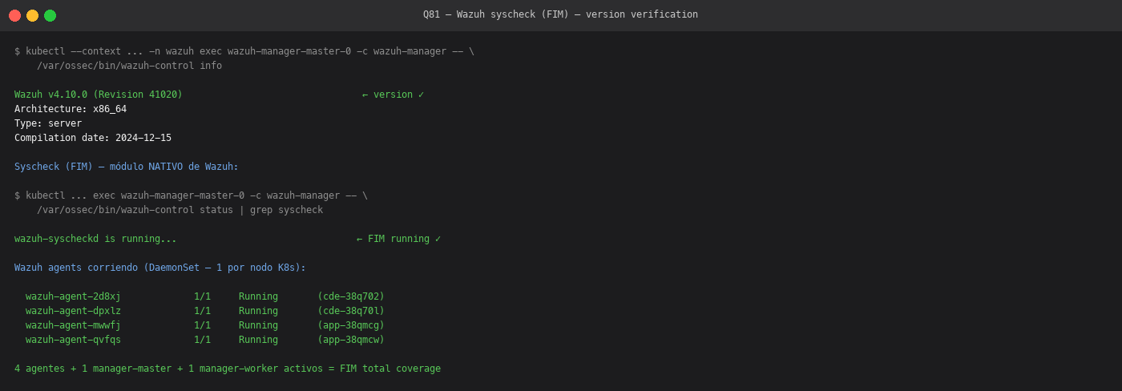Click '1/1' ready count for wazuh-agent-dpxlz
Image resolution: width=1122 pixels, height=391 pixels.
[202, 311]
